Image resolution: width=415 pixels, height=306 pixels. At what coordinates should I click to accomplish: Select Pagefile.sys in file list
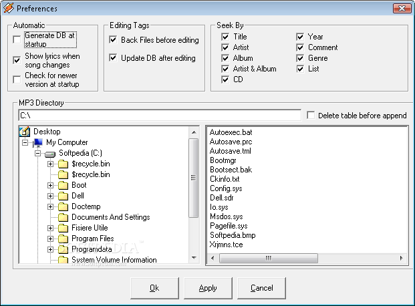pyautogui.click(x=229, y=226)
